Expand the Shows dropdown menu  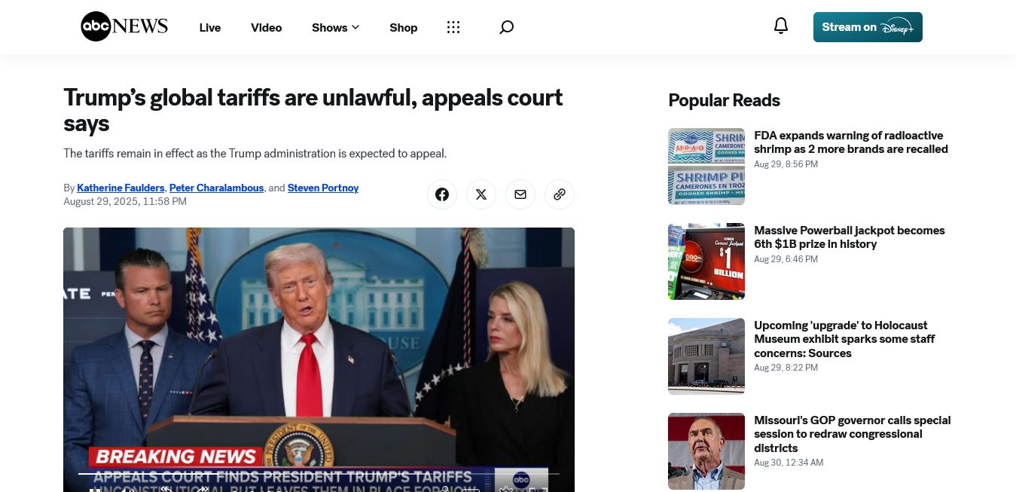click(x=336, y=27)
